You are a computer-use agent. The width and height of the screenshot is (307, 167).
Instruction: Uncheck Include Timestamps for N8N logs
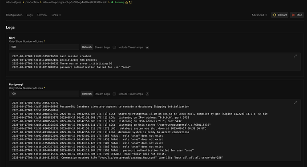pos(147,48)
